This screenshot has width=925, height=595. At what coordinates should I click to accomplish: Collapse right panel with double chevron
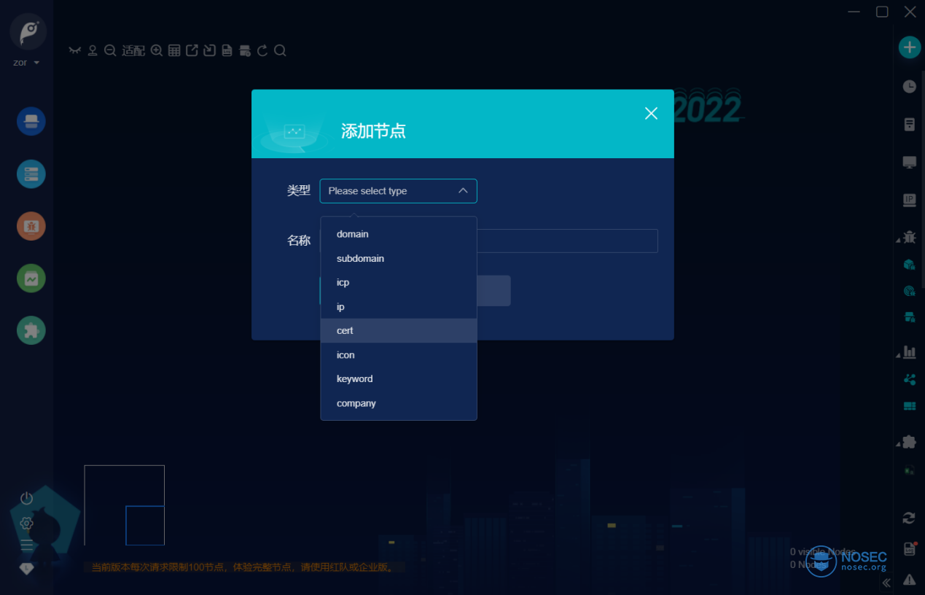pyautogui.click(x=886, y=583)
